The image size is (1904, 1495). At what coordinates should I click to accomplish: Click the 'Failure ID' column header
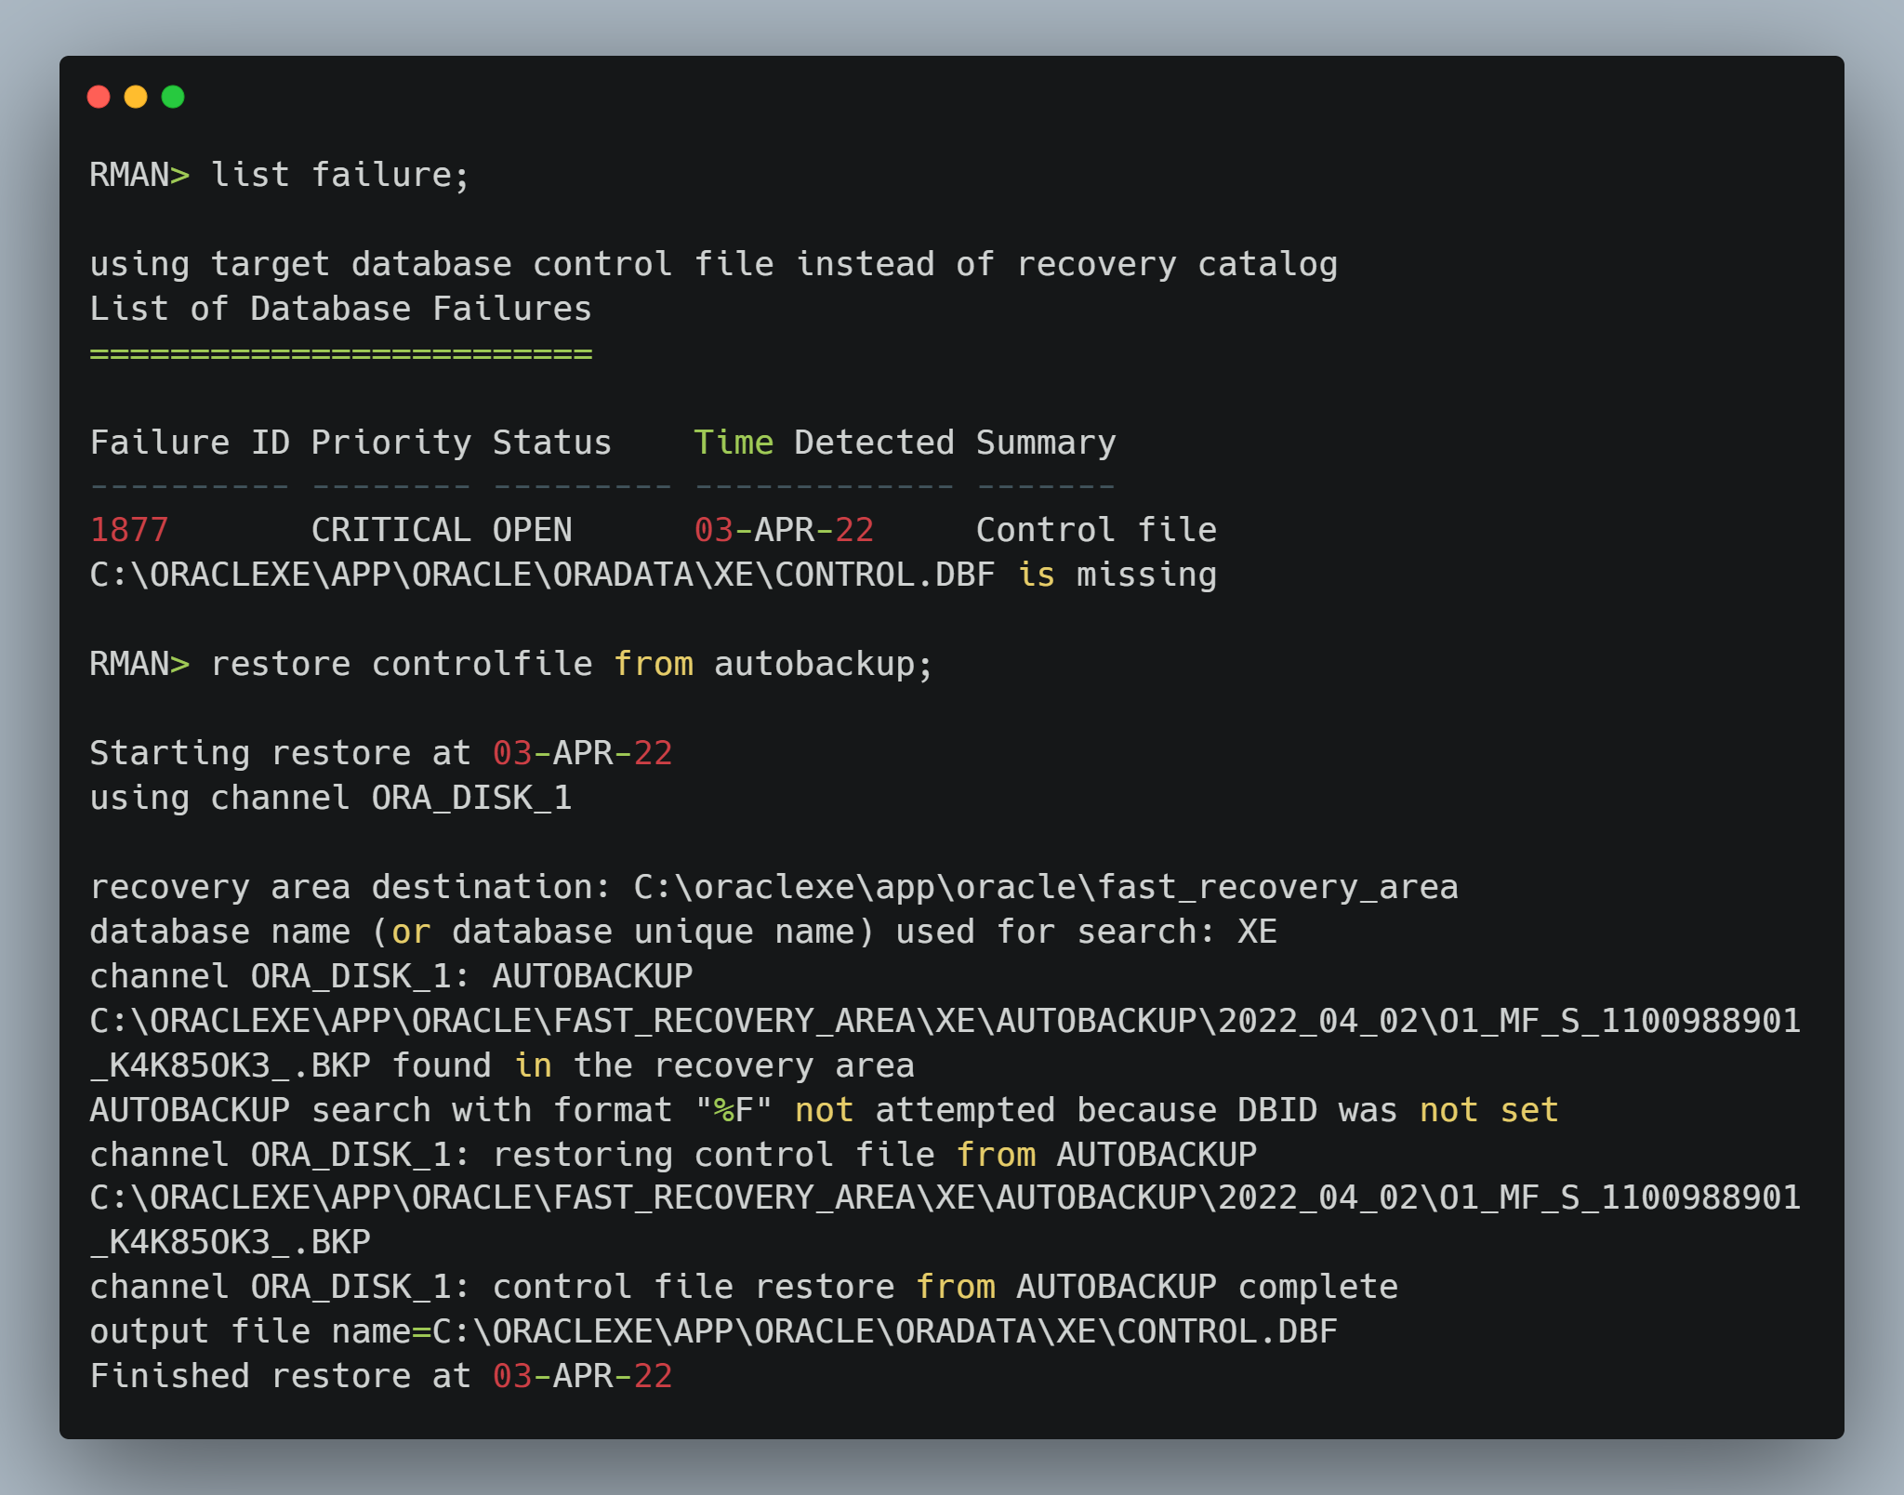click(190, 443)
